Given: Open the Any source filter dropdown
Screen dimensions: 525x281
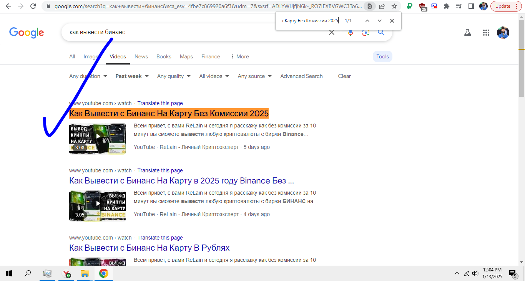Looking at the screenshot, I should [255, 76].
